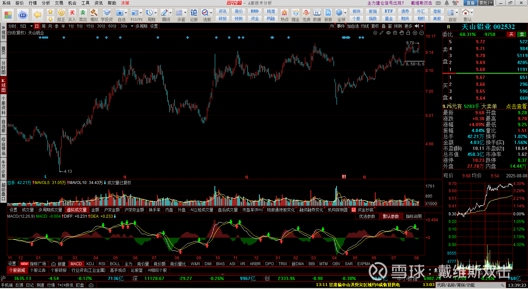528x289 pixels.
Task: Toggle the hand pan tool on chart
Action: (x=402, y=33)
